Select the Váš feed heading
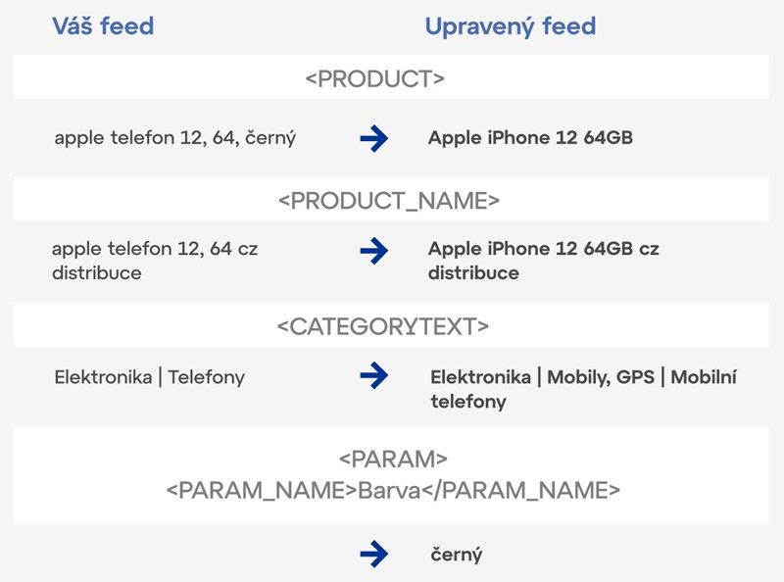Image resolution: width=784 pixels, height=582 pixels. pos(103,26)
